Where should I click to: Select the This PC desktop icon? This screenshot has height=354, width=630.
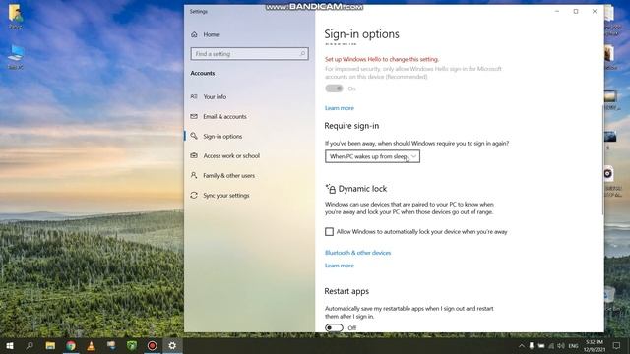pos(16,57)
